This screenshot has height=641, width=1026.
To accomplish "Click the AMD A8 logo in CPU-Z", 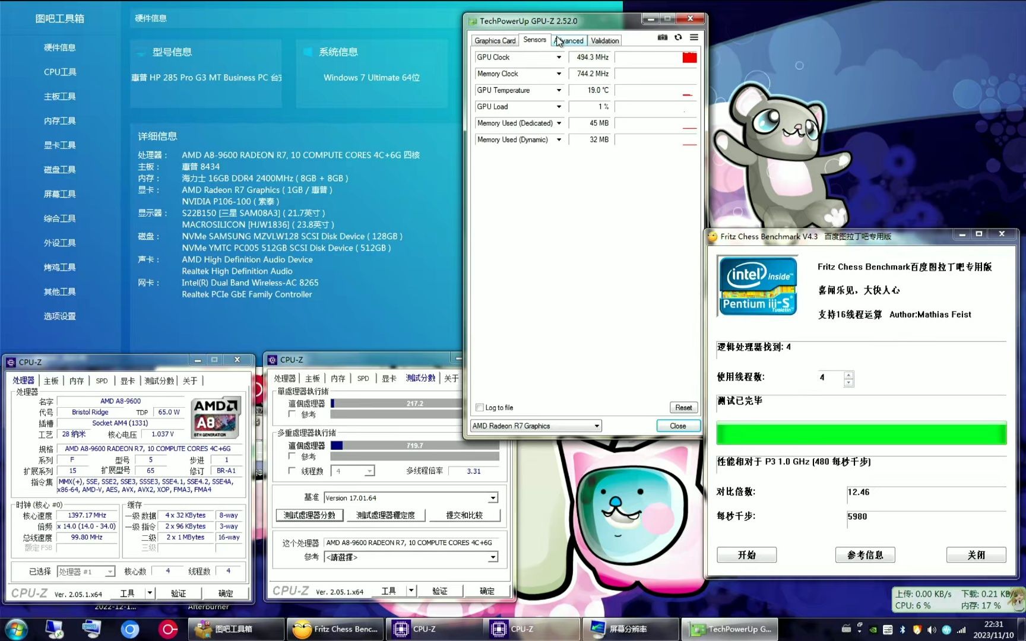I will tap(216, 417).
